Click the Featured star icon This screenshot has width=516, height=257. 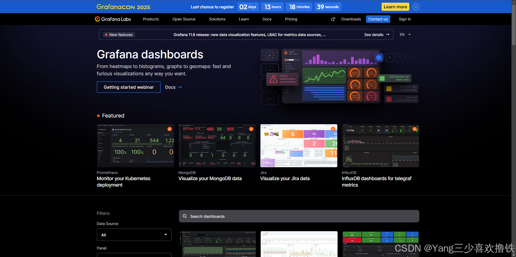click(x=98, y=116)
